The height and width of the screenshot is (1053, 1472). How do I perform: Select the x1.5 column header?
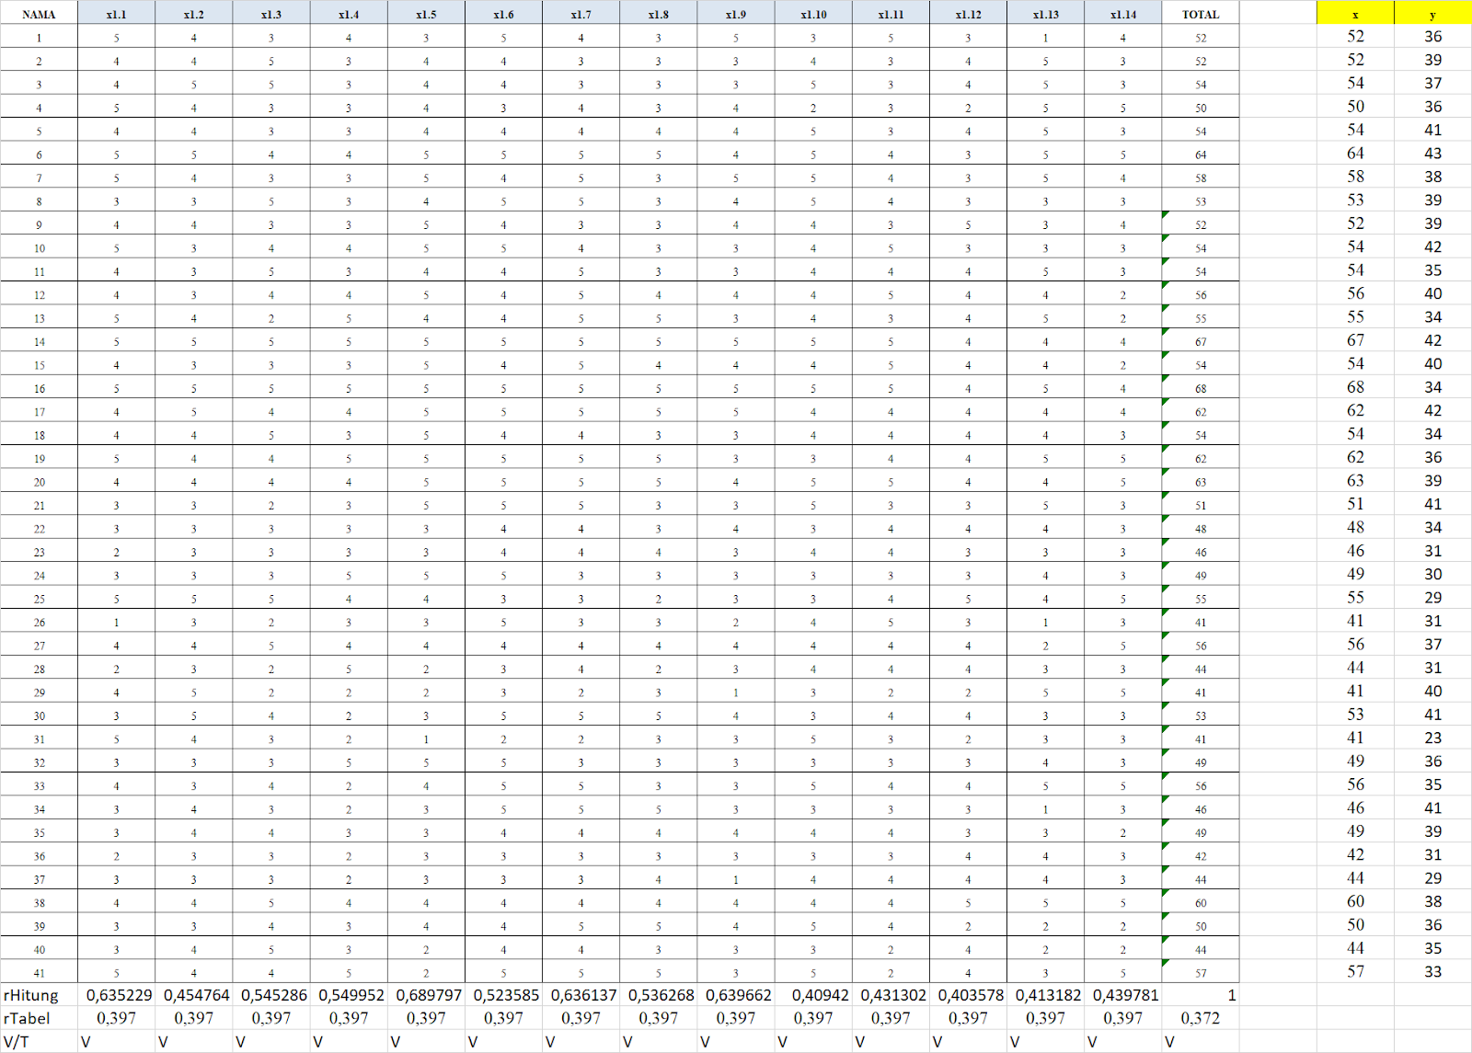tap(426, 14)
